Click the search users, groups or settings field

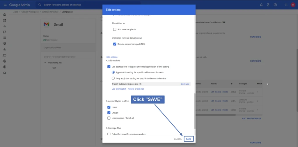point(87,5)
